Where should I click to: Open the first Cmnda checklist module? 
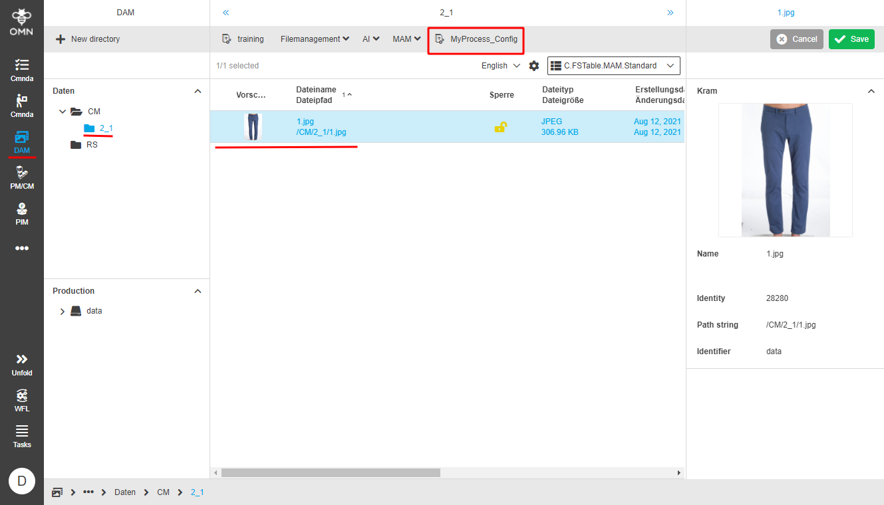(x=22, y=70)
